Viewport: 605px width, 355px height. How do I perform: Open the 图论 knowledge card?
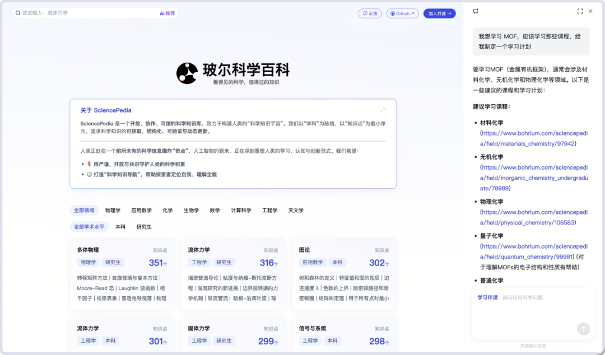[343, 274]
